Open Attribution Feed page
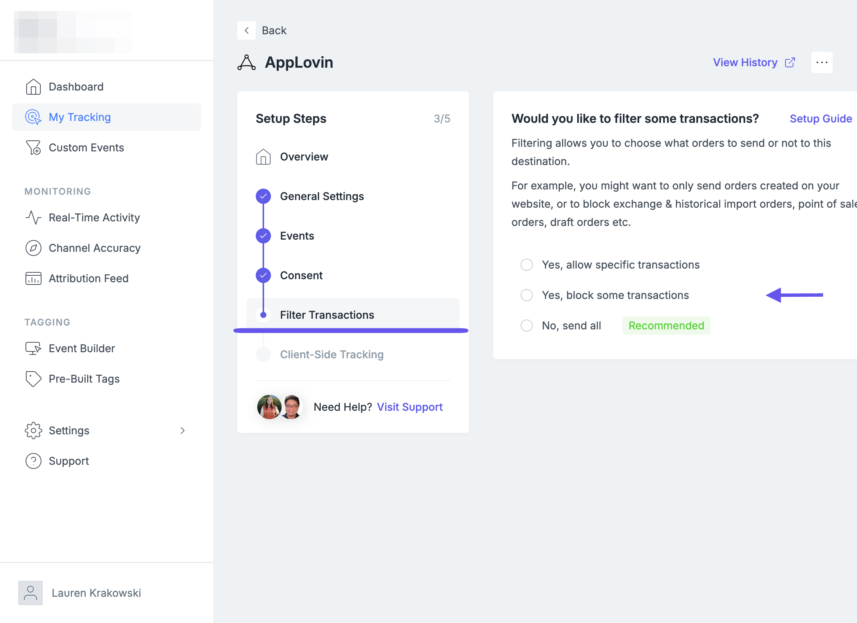The width and height of the screenshot is (857, 623). click(x=107, y=278)
